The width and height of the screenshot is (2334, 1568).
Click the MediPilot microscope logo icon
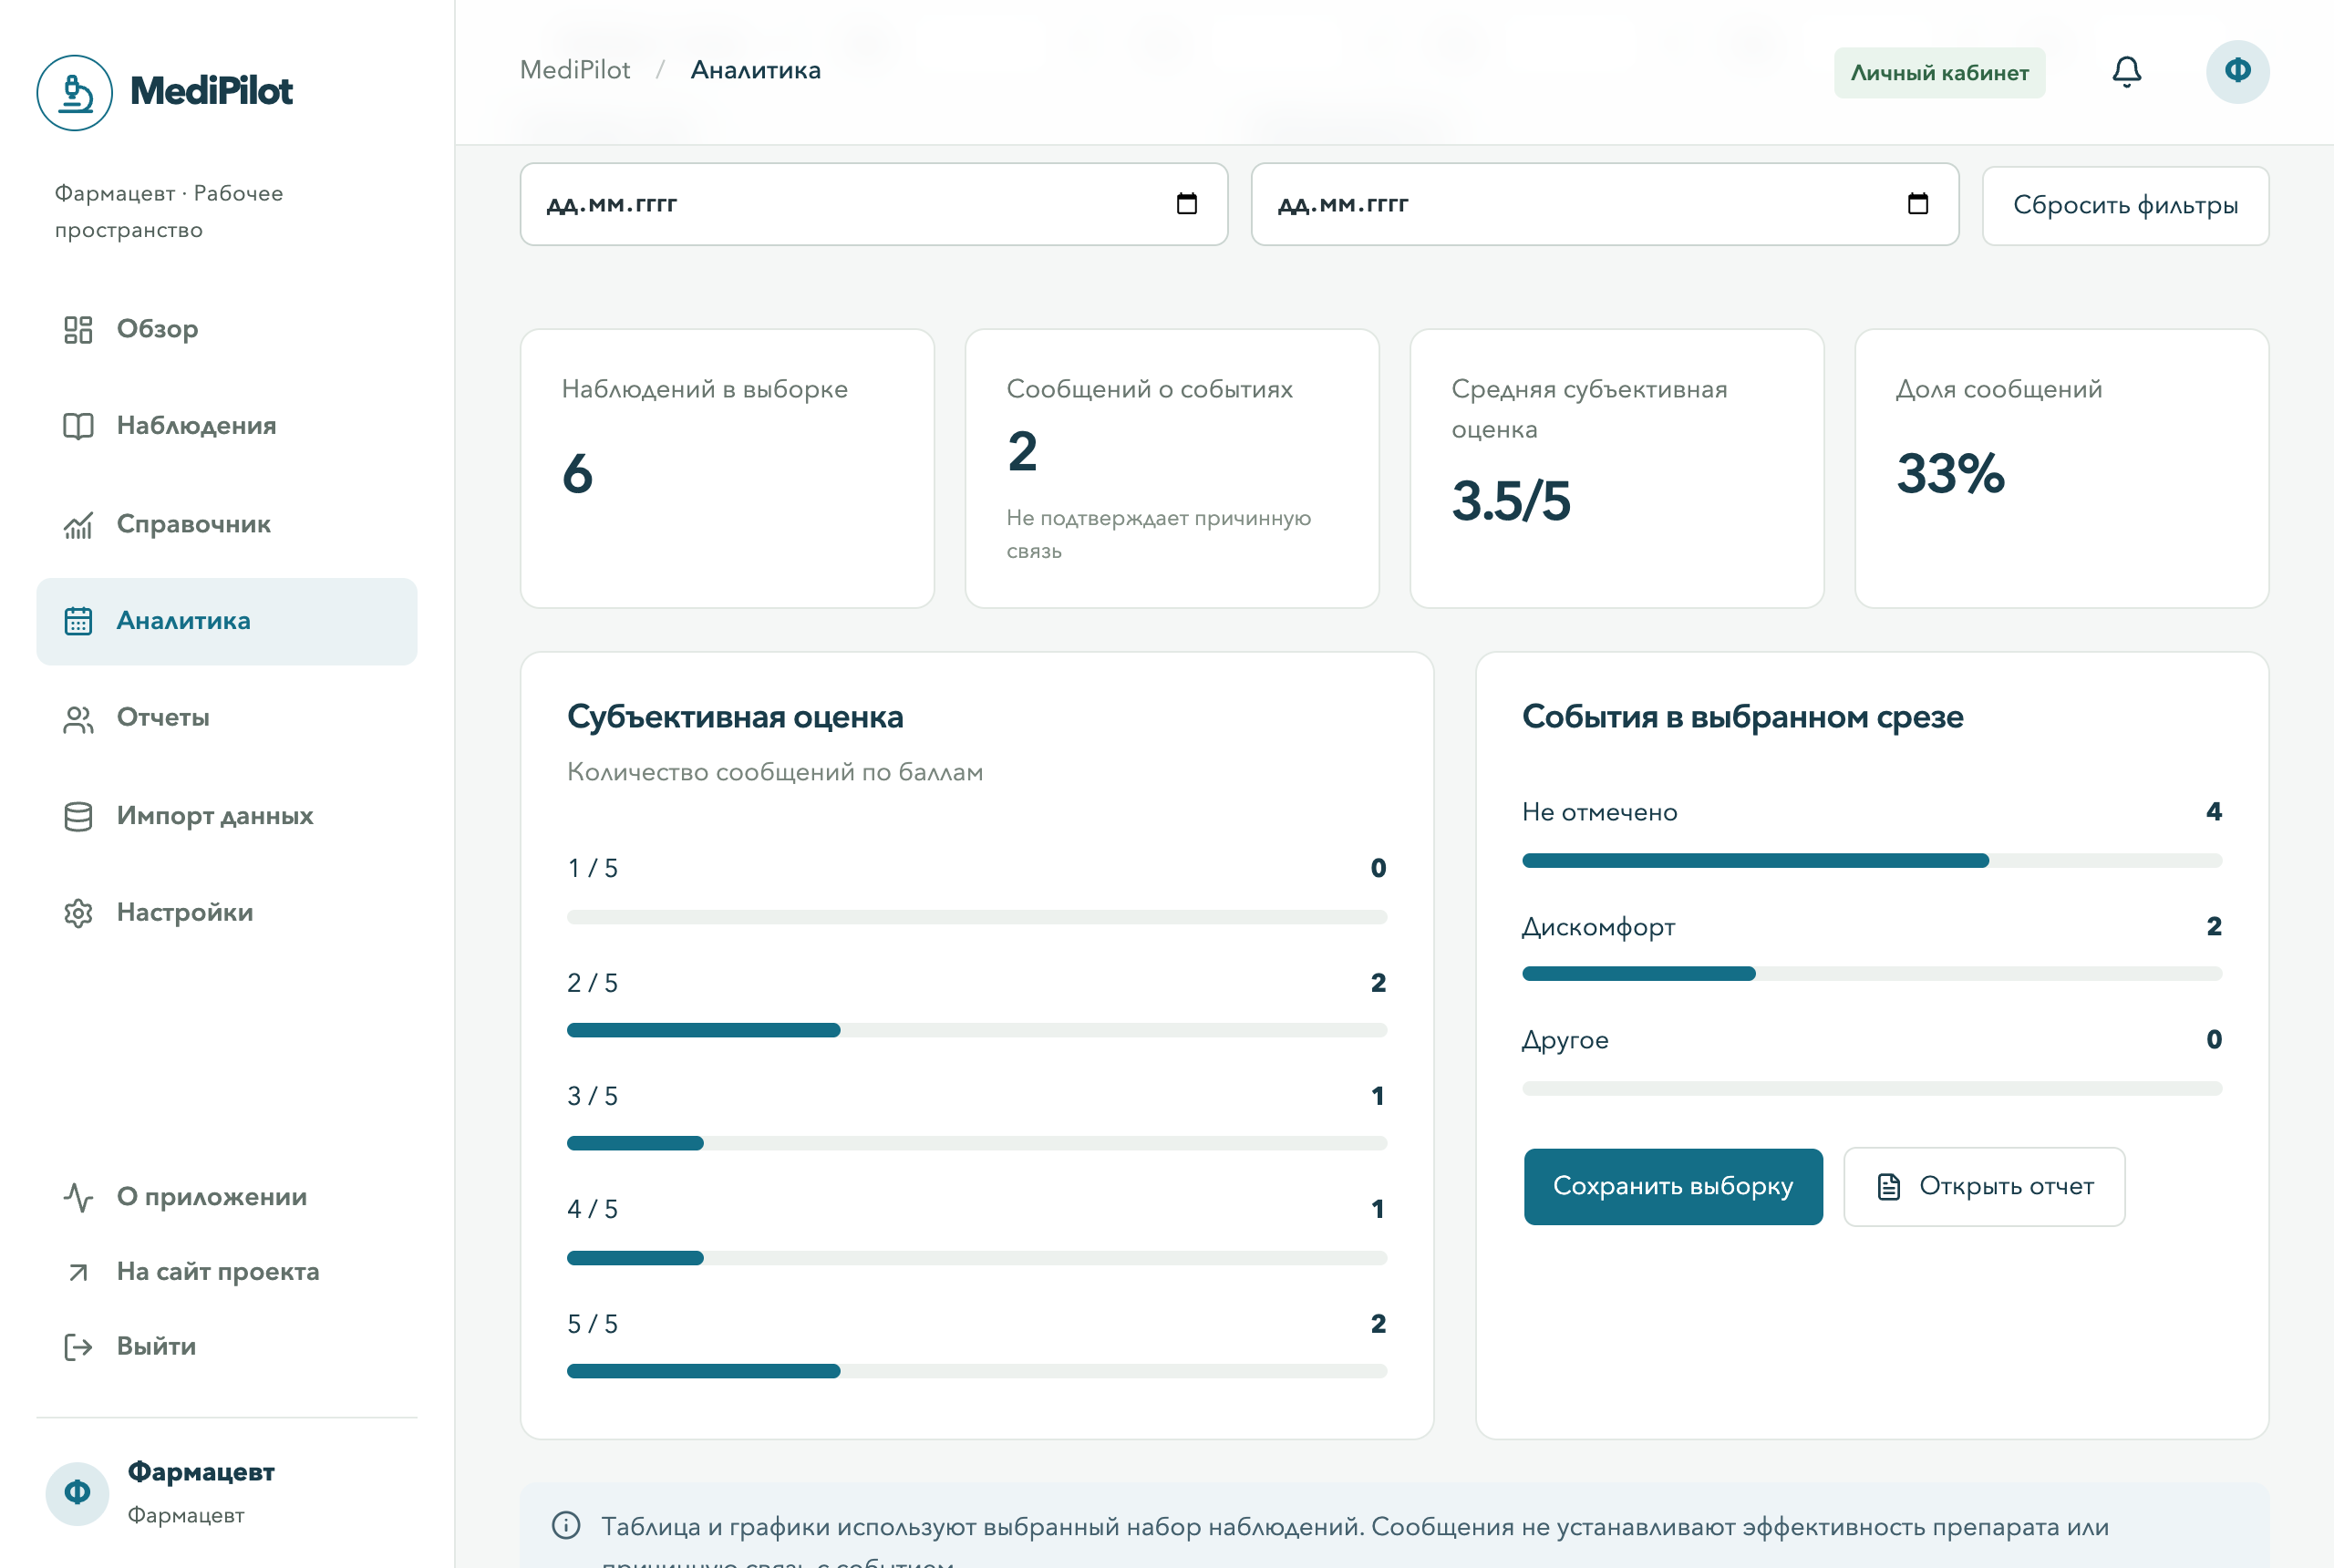[x=75, y=92]
